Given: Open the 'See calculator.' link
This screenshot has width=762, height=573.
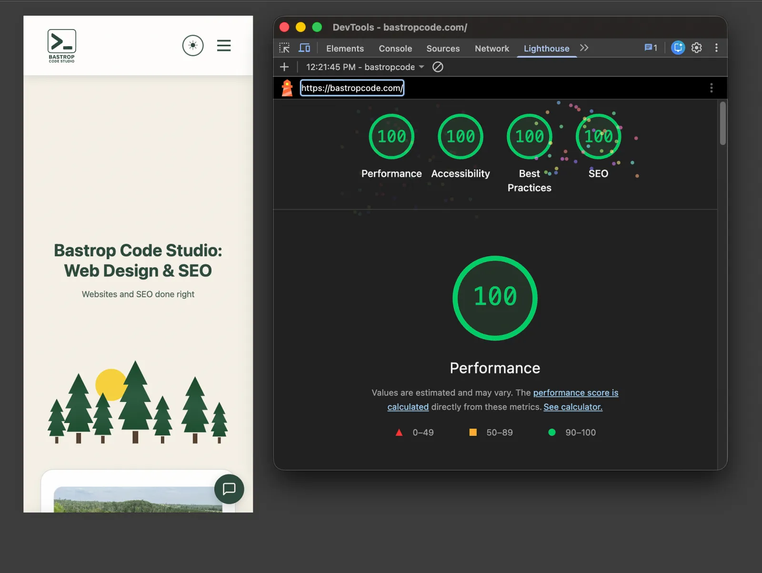Looking at the screenshot, I should tap(573, 407).
